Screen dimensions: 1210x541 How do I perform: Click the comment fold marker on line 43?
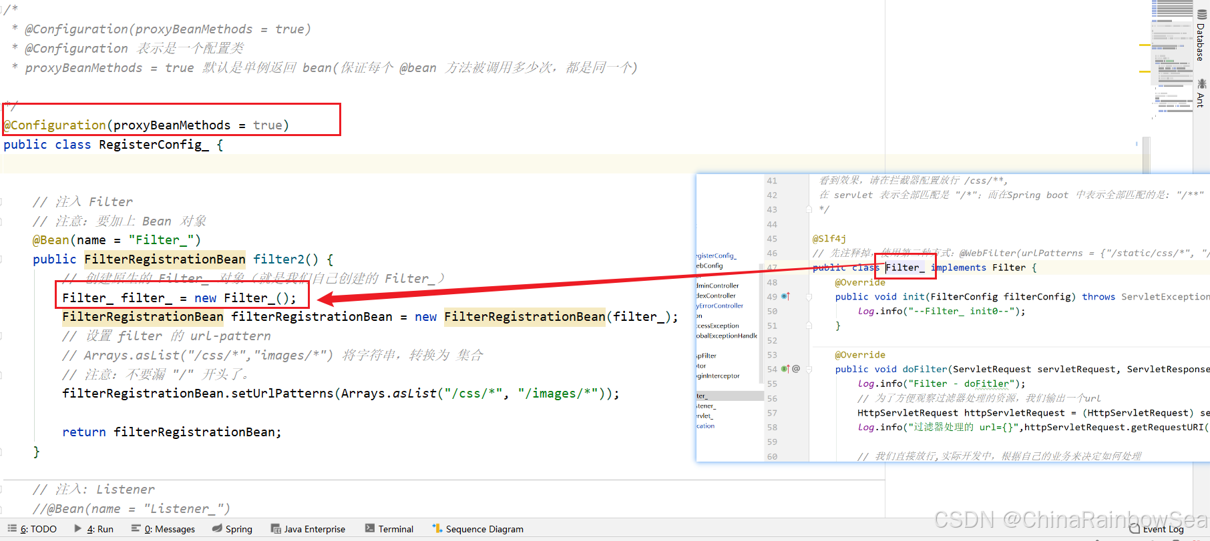[x=809, y=209]
